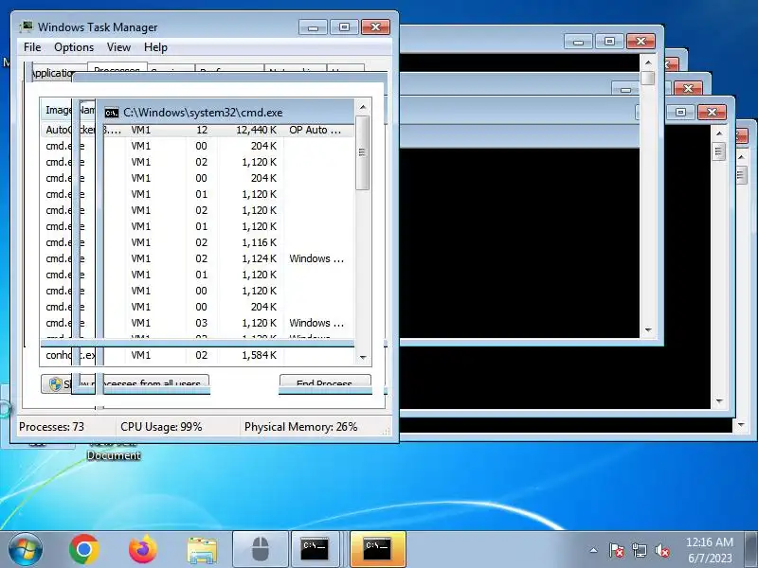Open Windows Explorer from the taskbar

(202, 550)
